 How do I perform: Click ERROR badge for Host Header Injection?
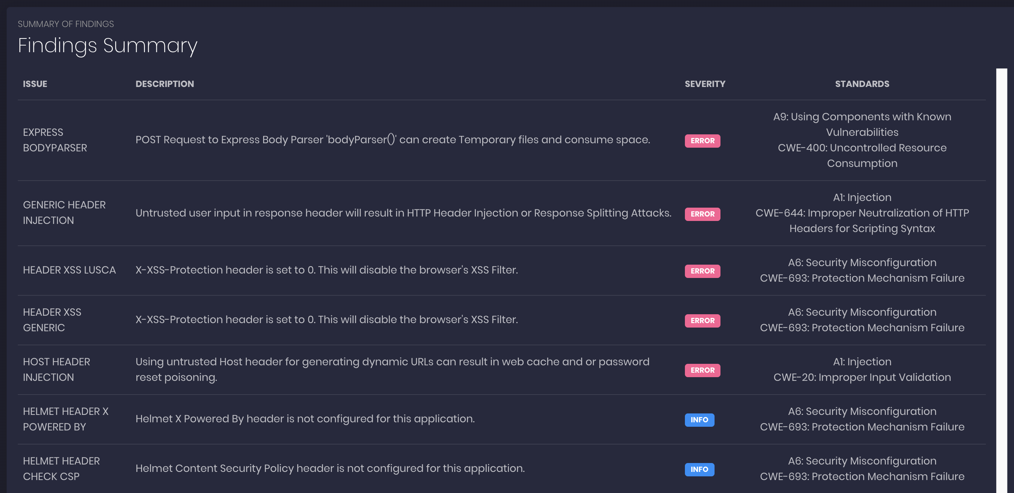tap(702, 370)
